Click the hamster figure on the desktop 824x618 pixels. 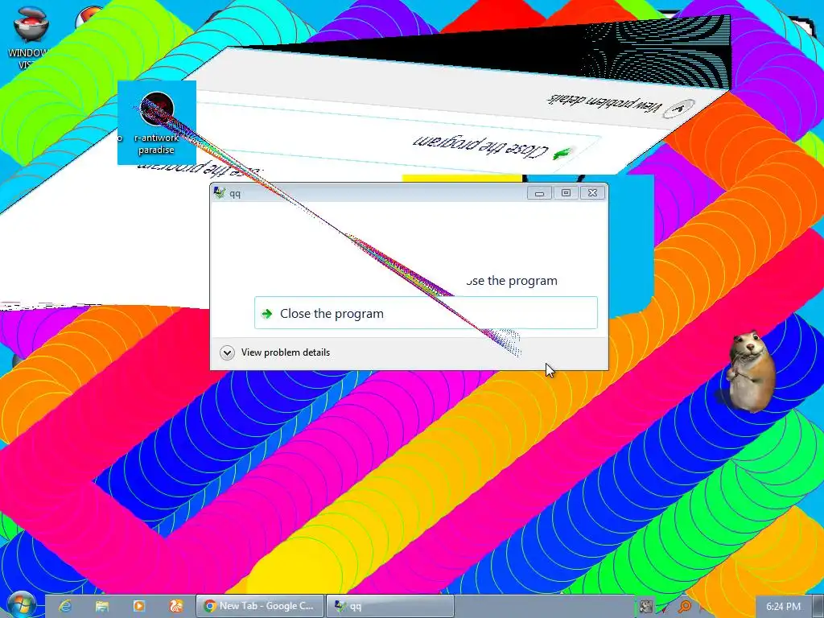[x=750, y=371]
